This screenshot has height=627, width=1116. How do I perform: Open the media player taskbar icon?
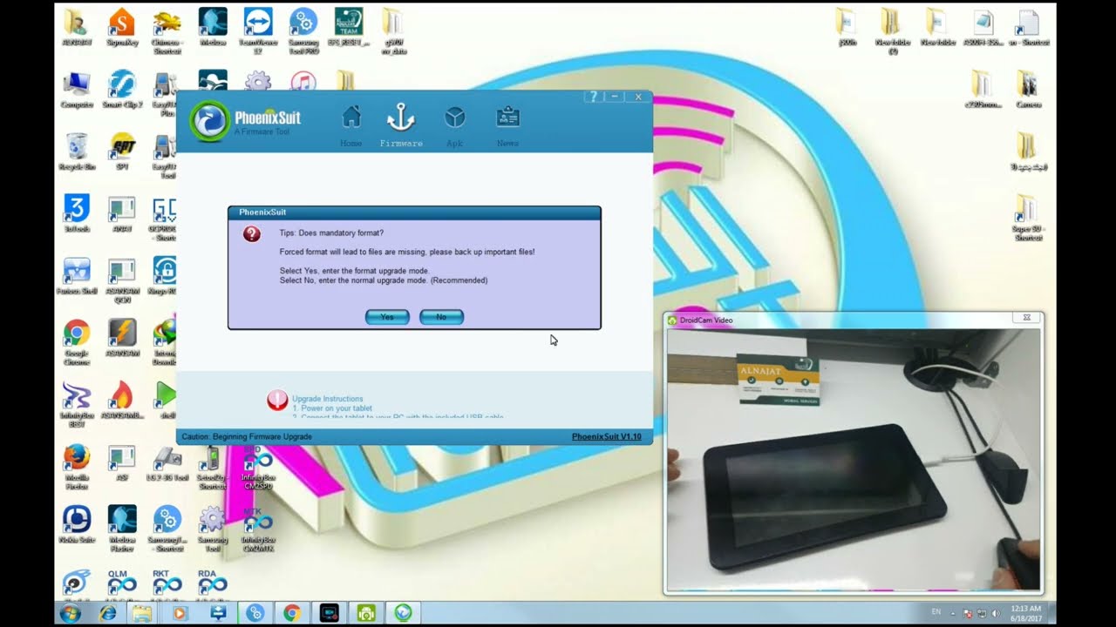(x=179, y=613)
